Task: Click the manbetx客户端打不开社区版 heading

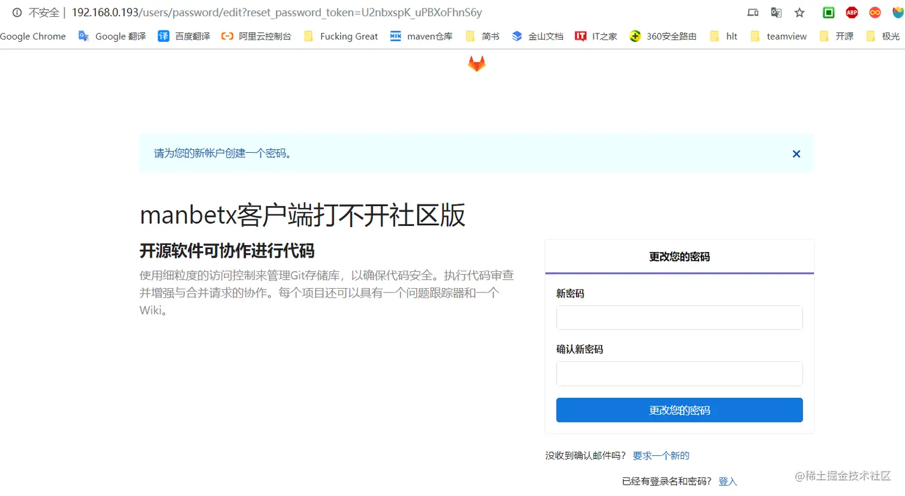Action: point(302,216)
